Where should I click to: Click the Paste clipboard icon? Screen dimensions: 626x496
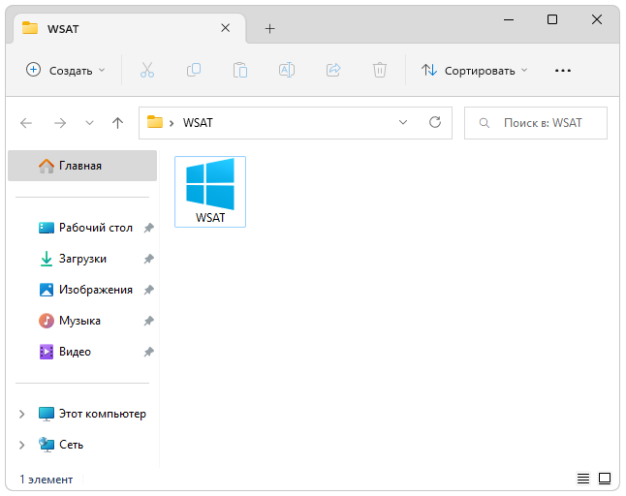coord(240,70)
